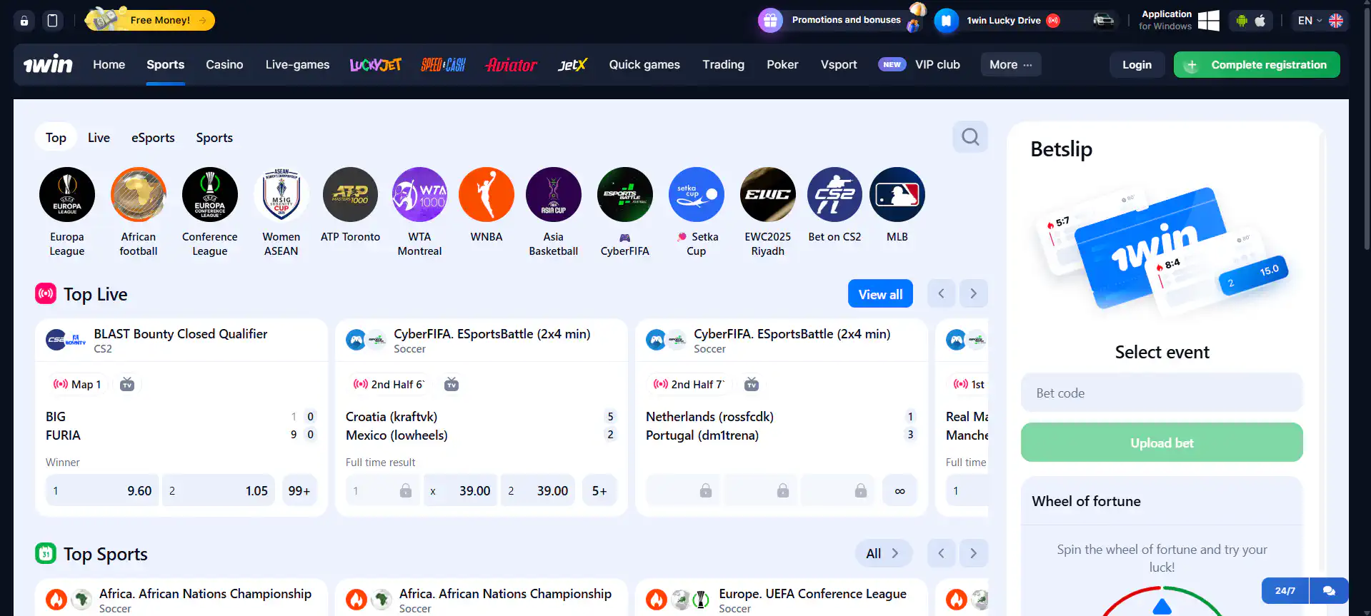Open the Speed & Cash game logo

[x=443, y=65]
